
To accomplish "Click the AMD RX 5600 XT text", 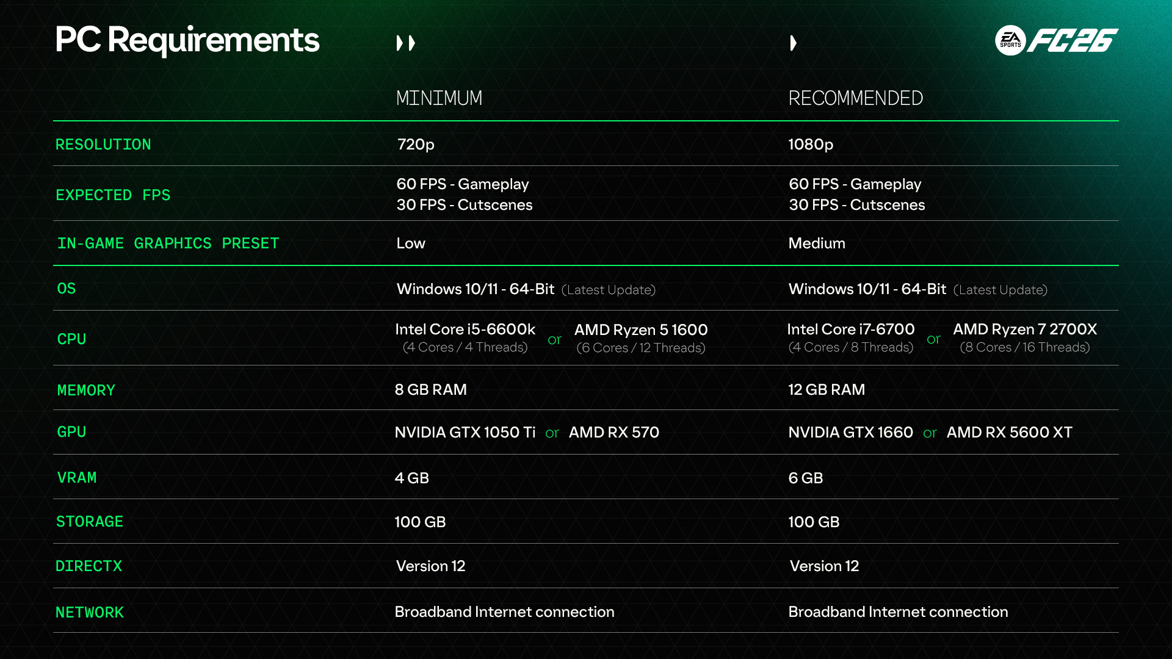I will point(1009,433).
